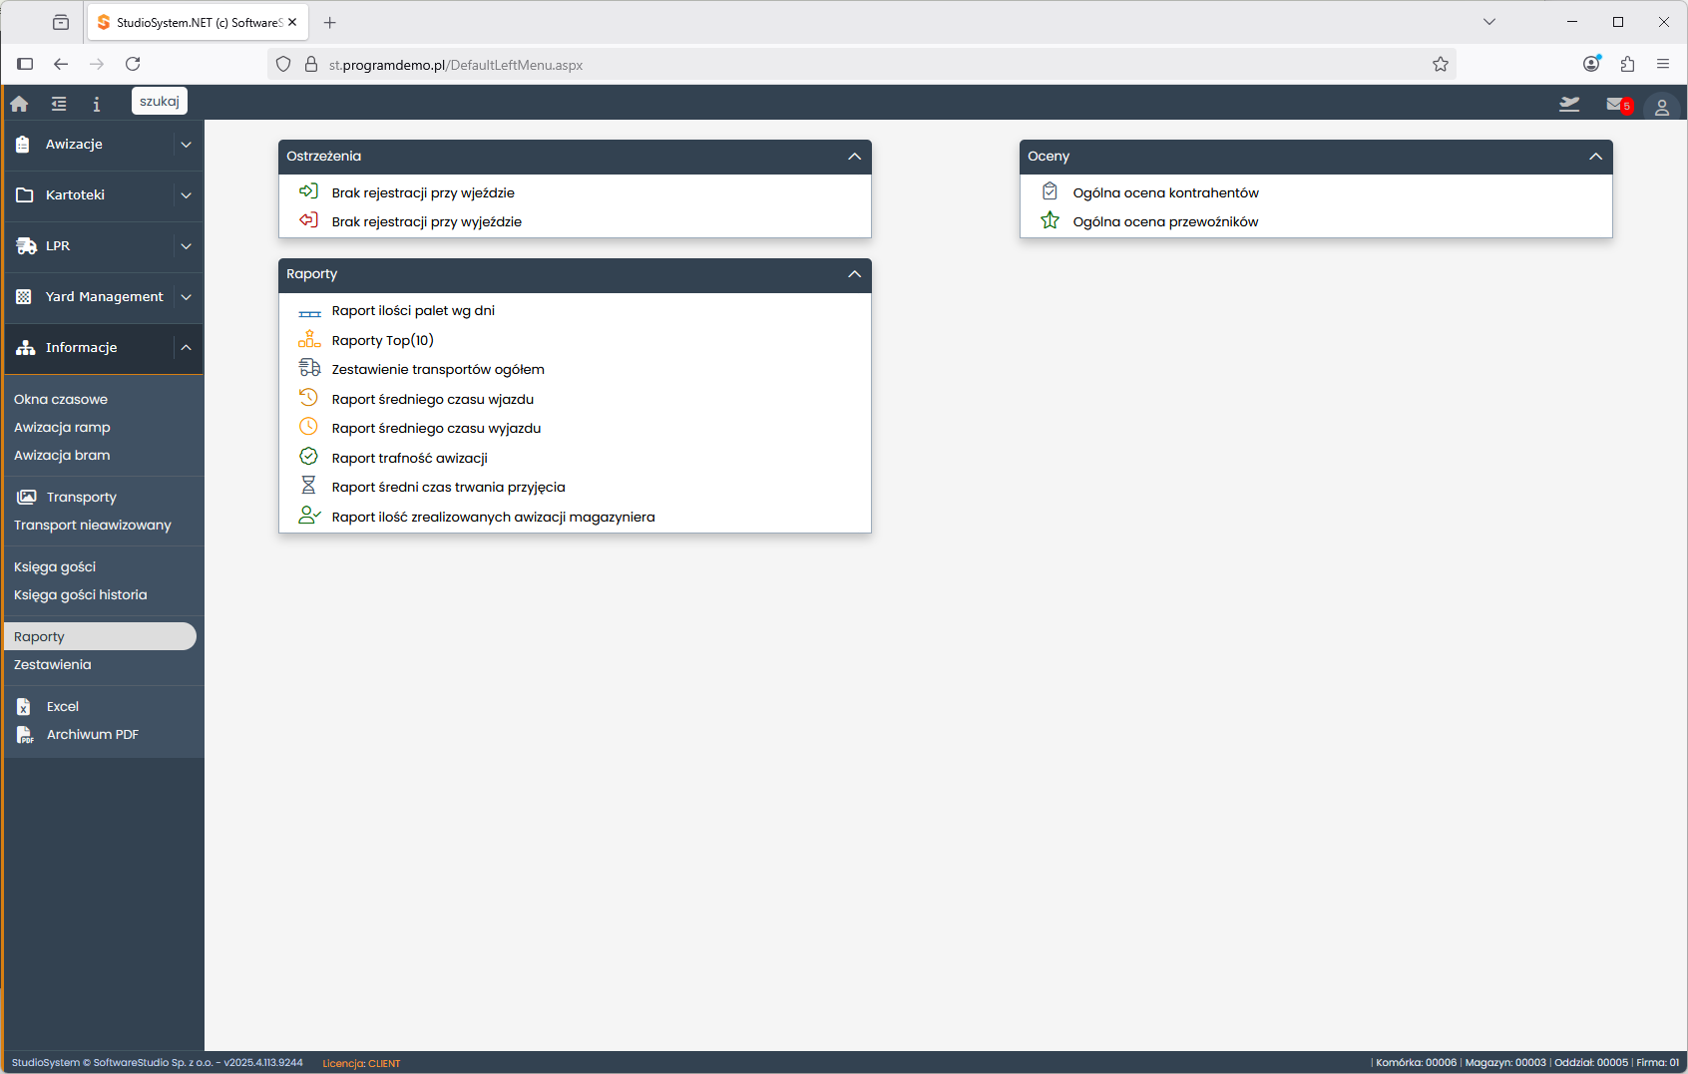Collapse the Oceny panel chevron

tap(1595, 157)
